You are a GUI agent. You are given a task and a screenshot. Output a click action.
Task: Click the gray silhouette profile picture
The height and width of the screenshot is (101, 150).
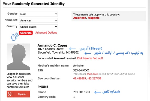point(19,57)
